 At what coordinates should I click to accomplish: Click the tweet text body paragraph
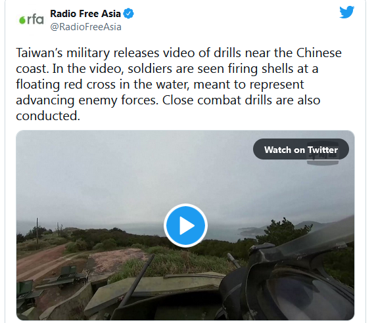179,84
